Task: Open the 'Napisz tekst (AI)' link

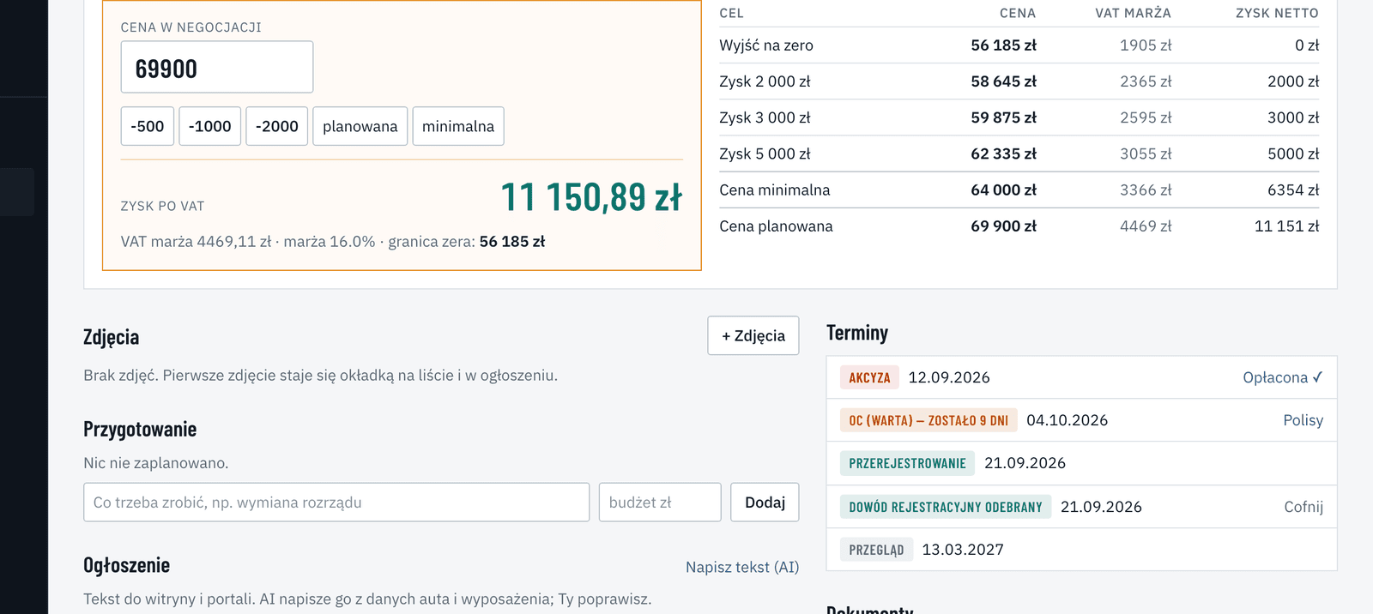Action: [x=742, y=567]
